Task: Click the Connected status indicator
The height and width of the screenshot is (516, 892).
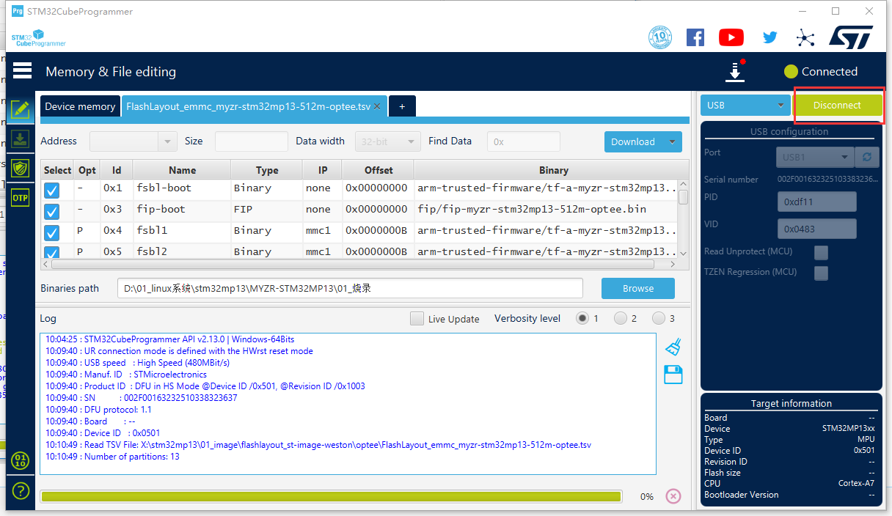Action: 821,71
